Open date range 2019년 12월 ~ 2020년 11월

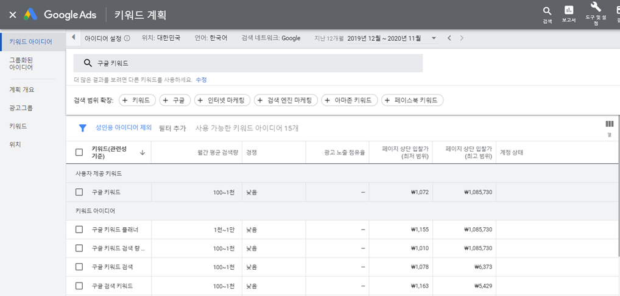pos(384,38)
